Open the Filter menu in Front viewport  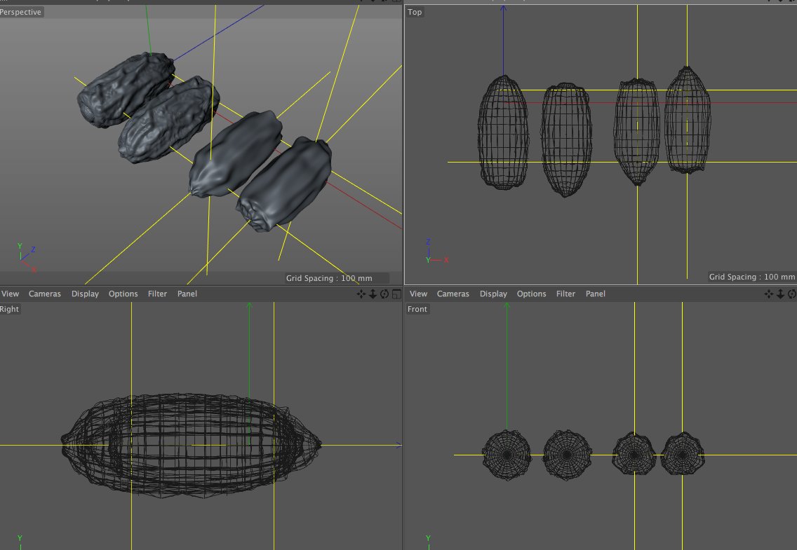coord(565,294)
